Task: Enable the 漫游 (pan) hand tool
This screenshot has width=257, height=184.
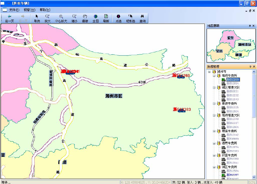Action: pos(85,18)
